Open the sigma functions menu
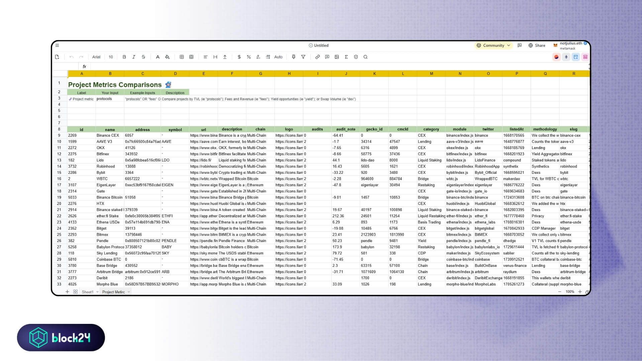This screenshot has width=642, height=361. (x=346, y=57)
